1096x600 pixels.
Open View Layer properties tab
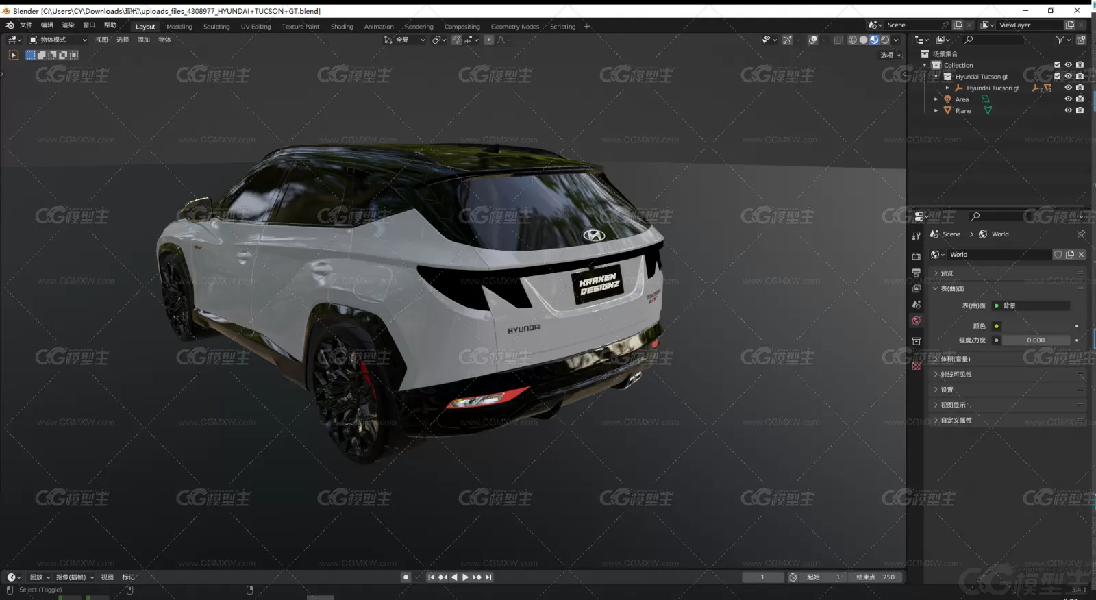click(x=917, y=288)
